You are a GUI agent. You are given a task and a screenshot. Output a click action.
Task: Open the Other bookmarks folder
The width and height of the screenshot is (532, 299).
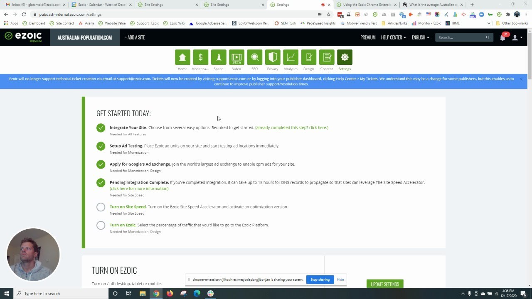pos(512,23)
